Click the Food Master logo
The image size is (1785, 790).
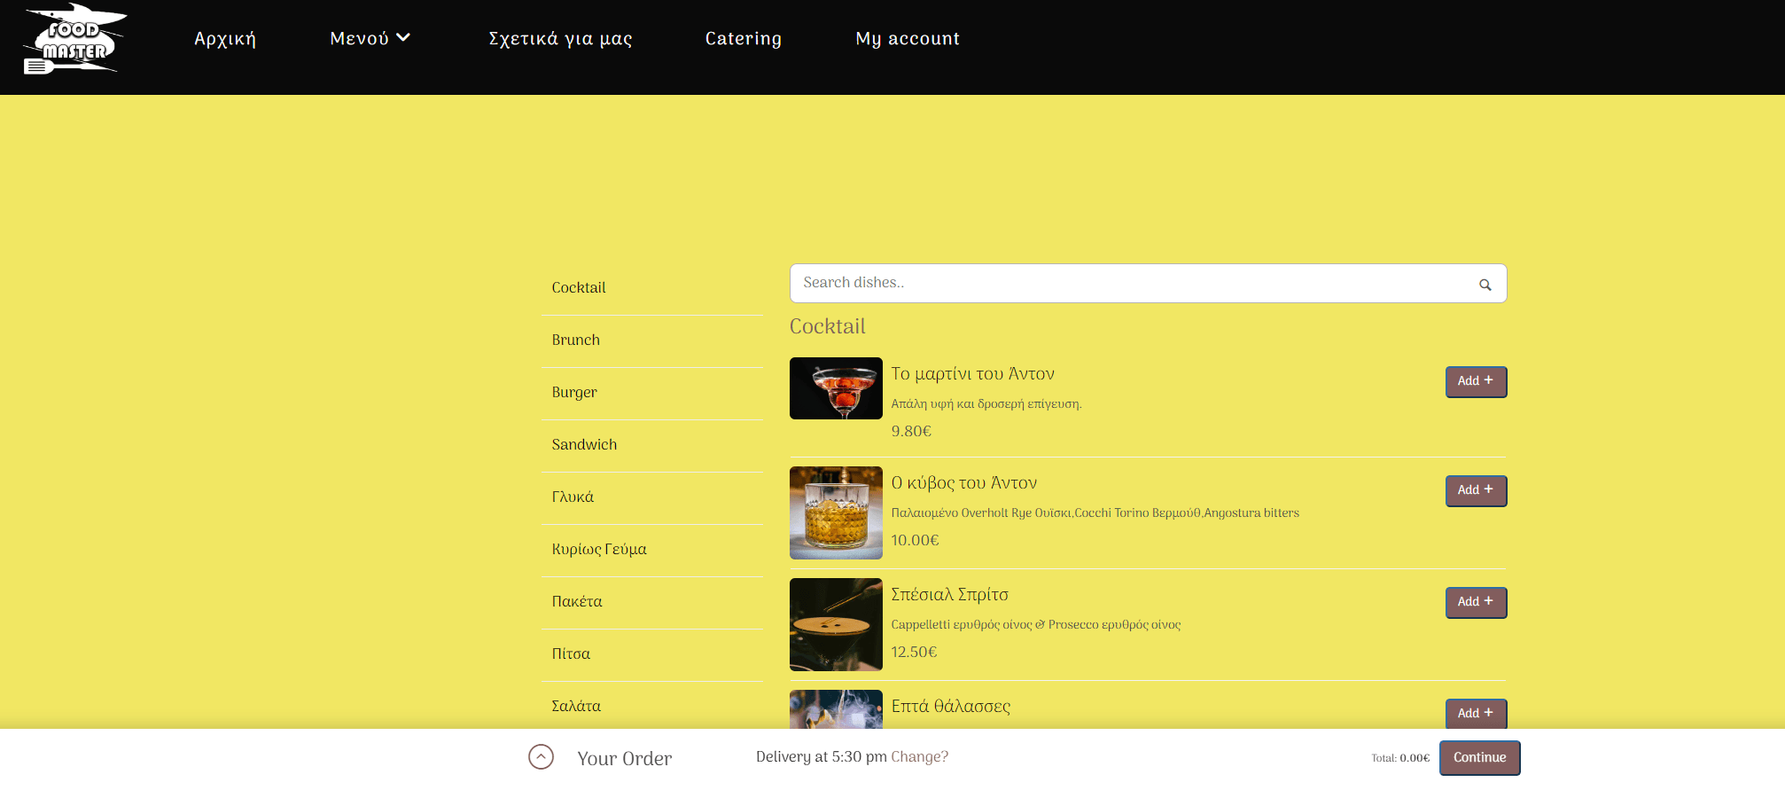tap(74, 40)
